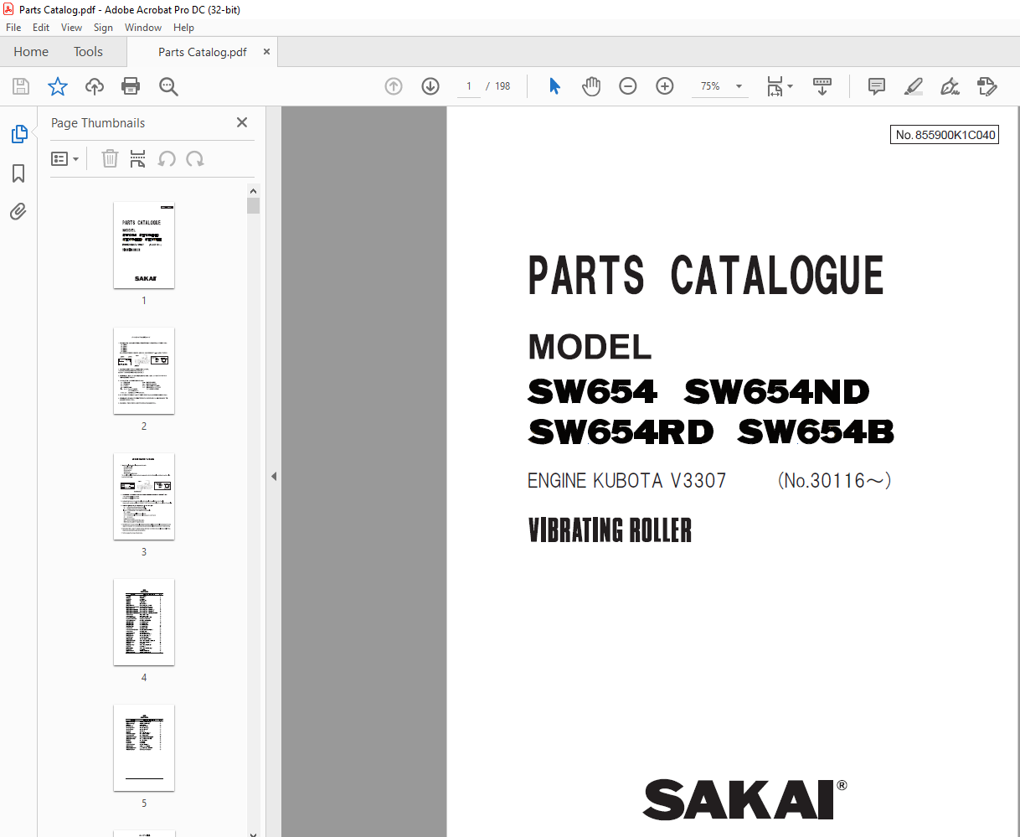
Task: Click the scrolling mode icon
Action: (822, 86)
